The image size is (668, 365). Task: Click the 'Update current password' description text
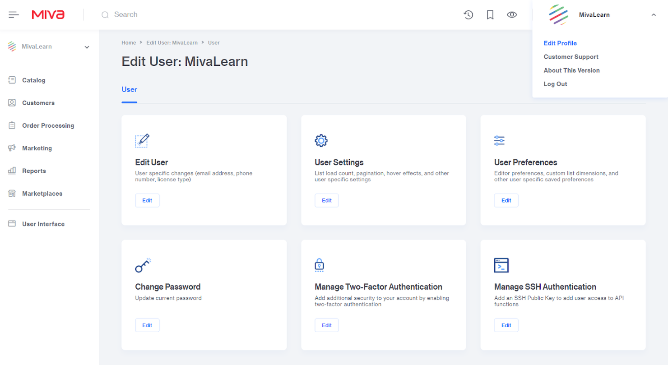pos(168,298)
